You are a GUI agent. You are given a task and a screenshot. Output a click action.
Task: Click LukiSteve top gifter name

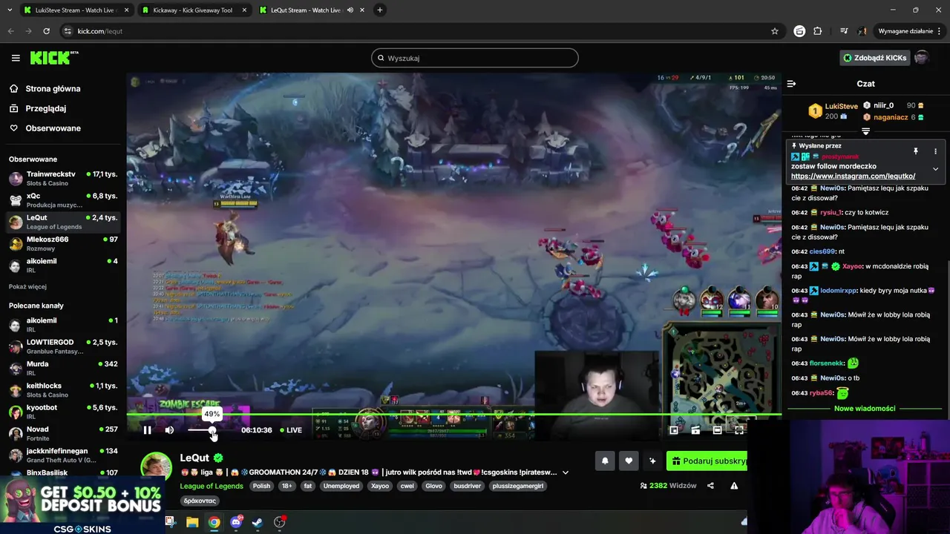(x=841, y=106)
